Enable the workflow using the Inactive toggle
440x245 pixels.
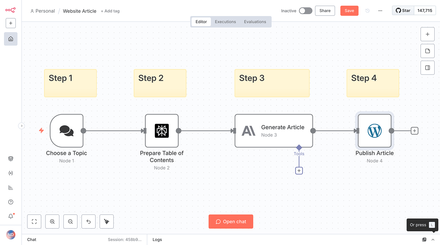coord(306,11)
